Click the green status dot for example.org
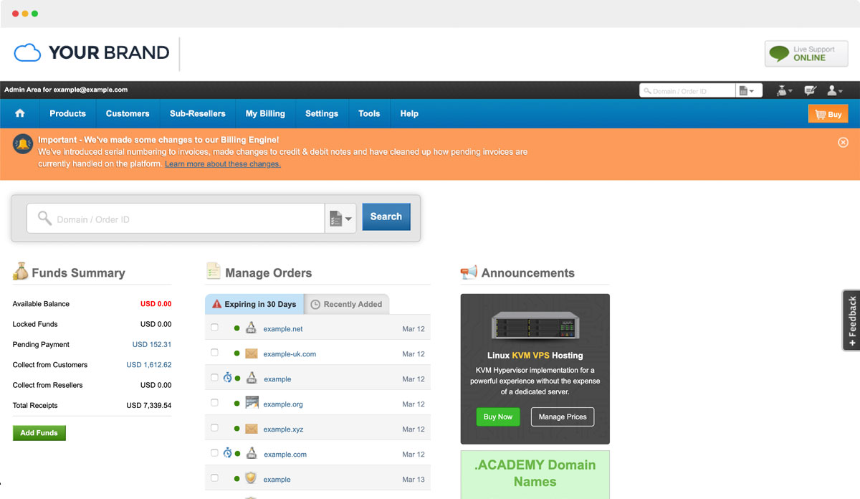Image resolution: width=860 pixels, height=499 pixels. click(237, 404)
